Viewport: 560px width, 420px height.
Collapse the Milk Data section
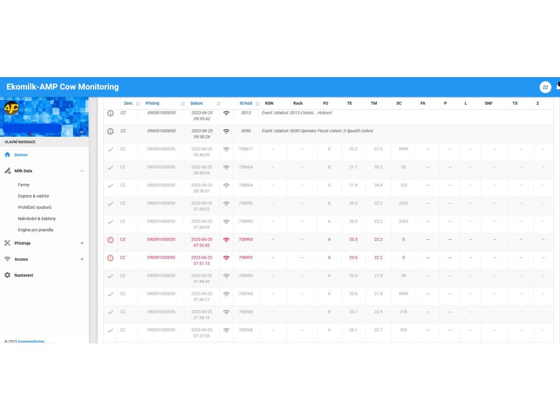tap(82, 171)
